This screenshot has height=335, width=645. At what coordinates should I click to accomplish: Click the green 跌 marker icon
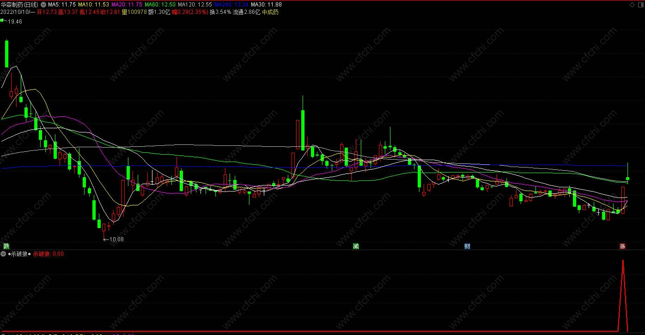[6, 246]
